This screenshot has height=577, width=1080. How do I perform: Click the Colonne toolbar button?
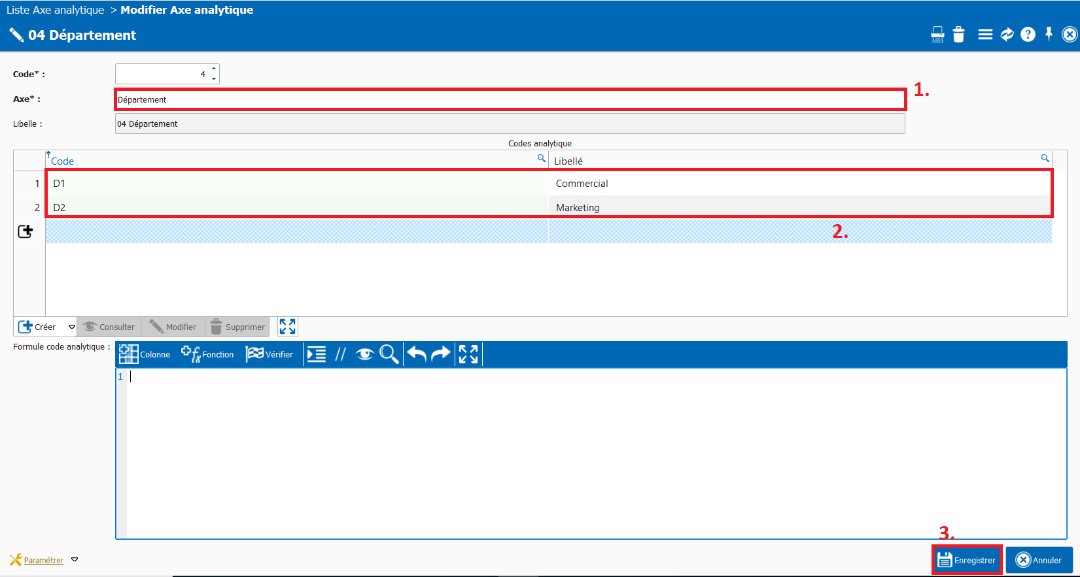[145, 354]
